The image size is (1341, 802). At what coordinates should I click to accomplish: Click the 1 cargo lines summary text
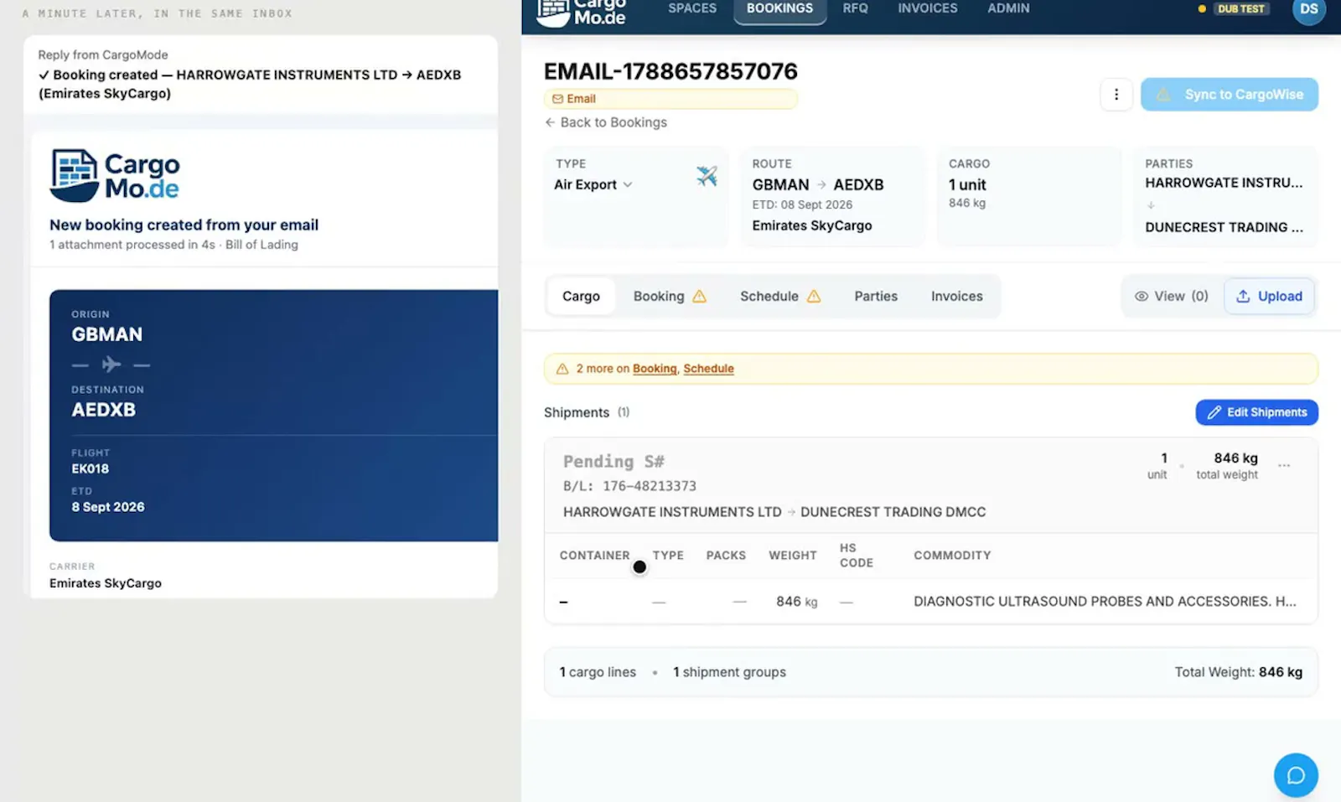(x=598, y=672)
